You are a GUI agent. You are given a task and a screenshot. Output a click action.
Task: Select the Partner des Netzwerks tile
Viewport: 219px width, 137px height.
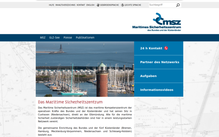pyautogui.click(x=159, y=62)
